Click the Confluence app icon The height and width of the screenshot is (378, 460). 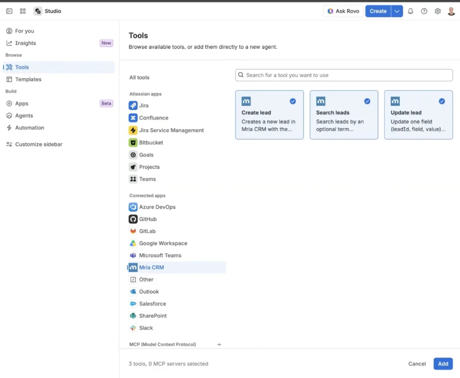133,118
